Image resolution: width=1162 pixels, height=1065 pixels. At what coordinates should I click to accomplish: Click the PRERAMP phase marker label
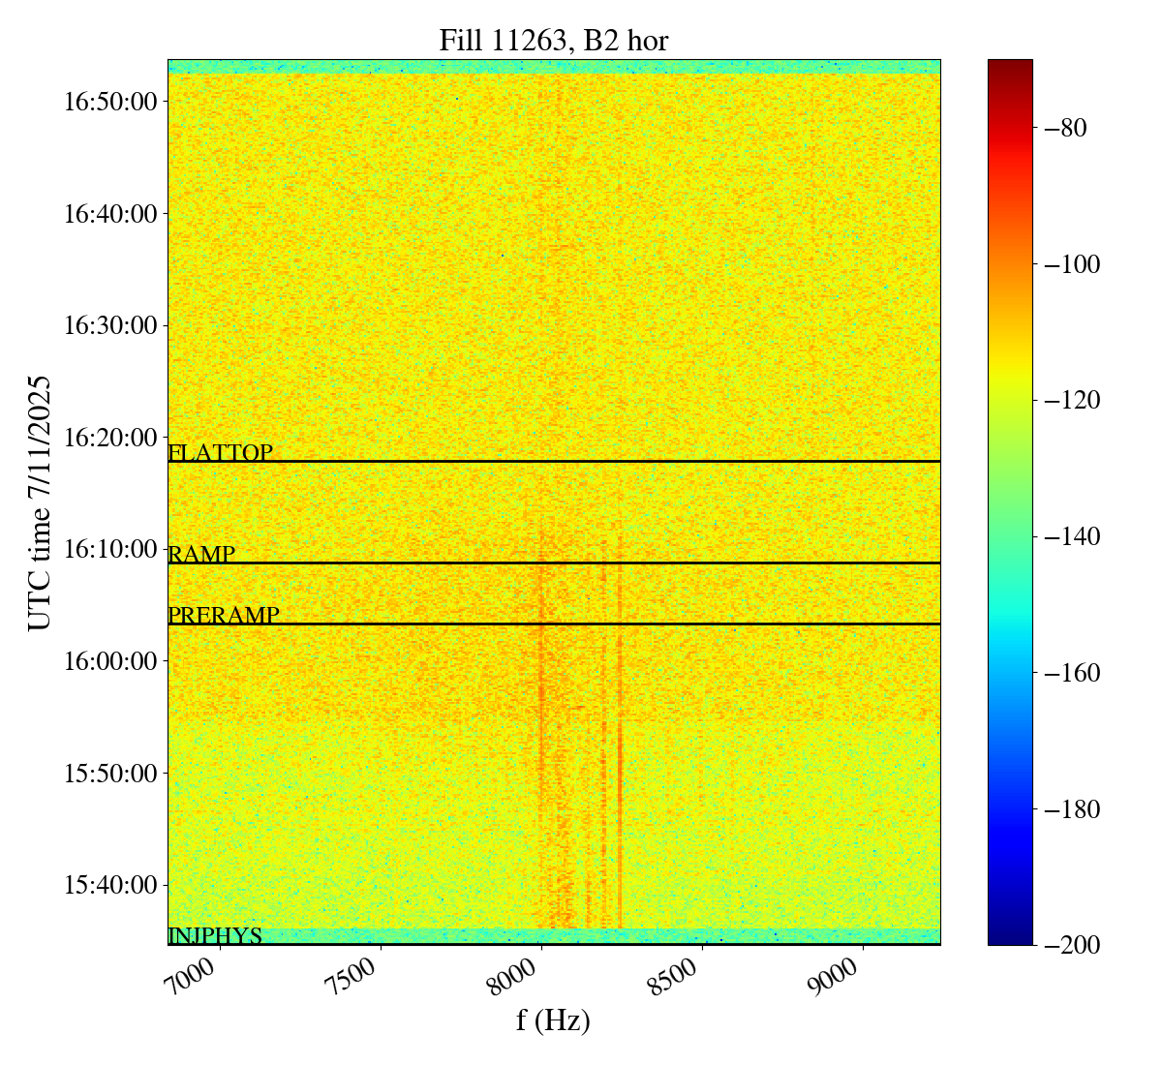(x=224, y=616)
